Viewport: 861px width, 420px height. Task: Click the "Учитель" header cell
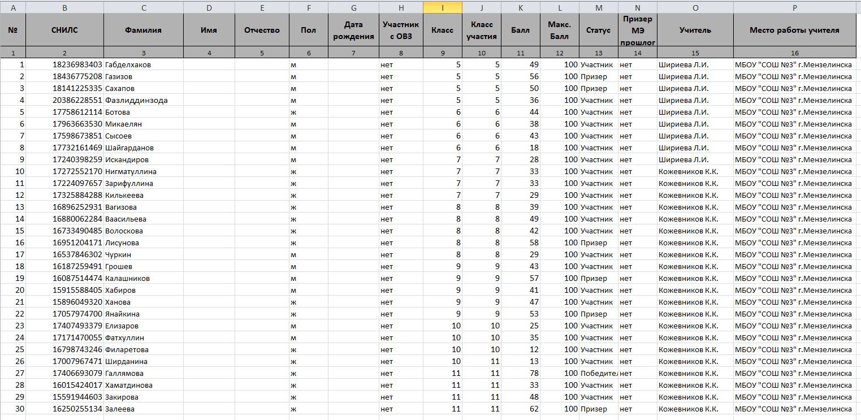(x=695, y=31)
